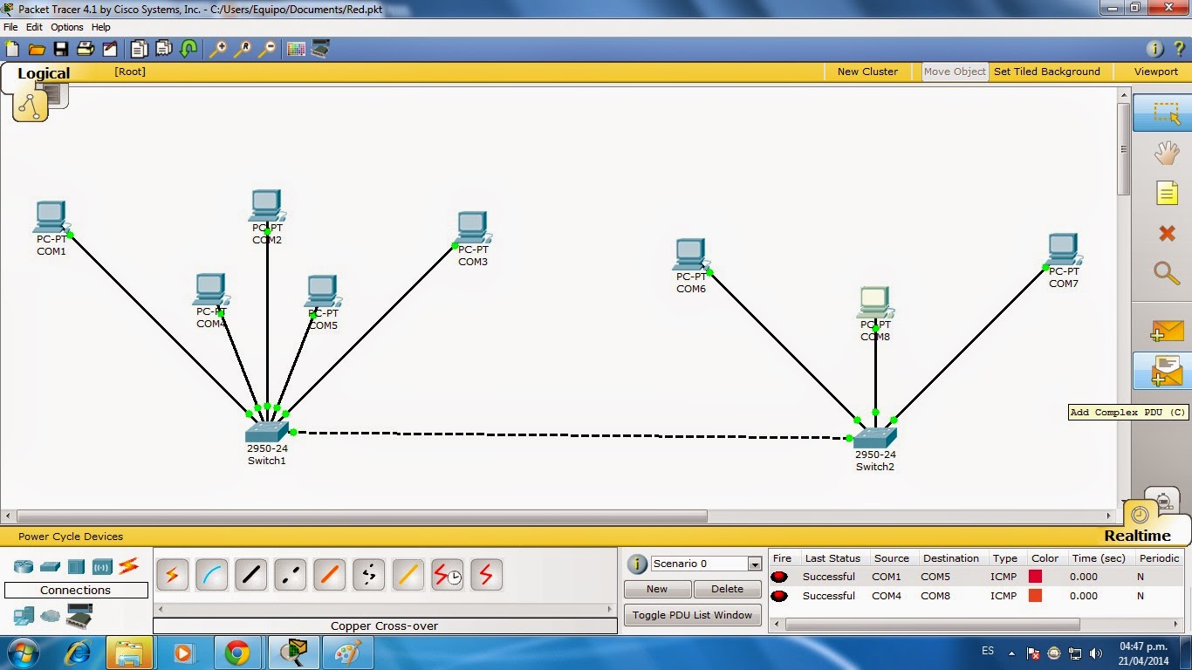The height and width of the screenshot is (670, 1192).
Task: Open the drawing palette icon
Action: point(296,49)
